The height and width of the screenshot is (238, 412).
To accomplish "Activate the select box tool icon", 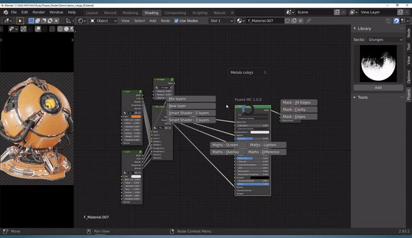I will pyautogui.click(x=20, y=21).
